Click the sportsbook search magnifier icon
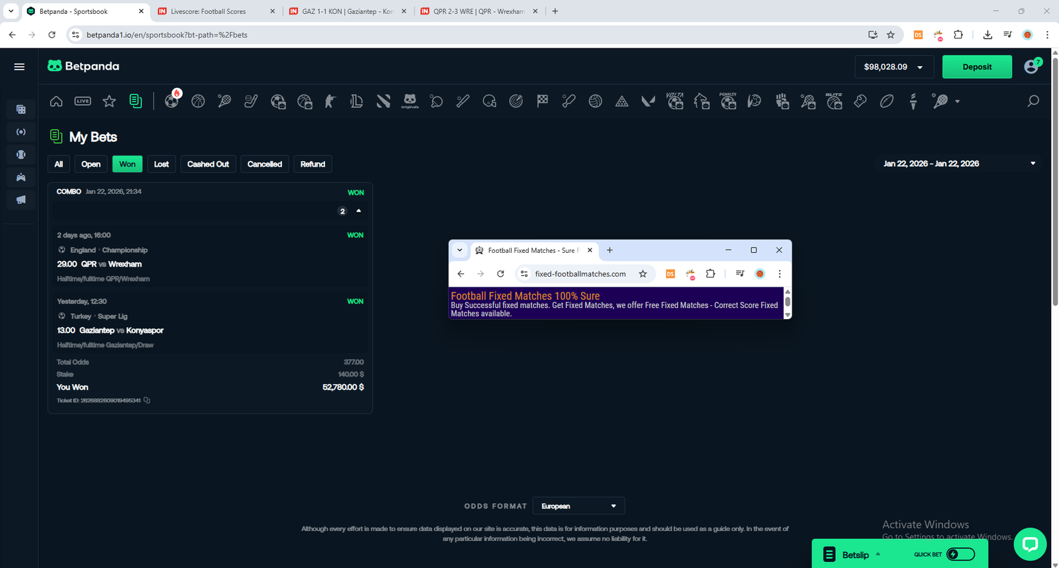The image size is (1059, 568). [1033, 101]
